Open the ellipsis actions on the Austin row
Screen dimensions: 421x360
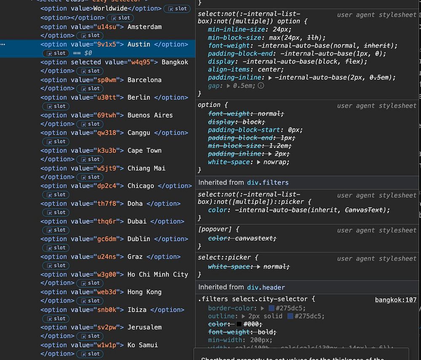[3, 44]
